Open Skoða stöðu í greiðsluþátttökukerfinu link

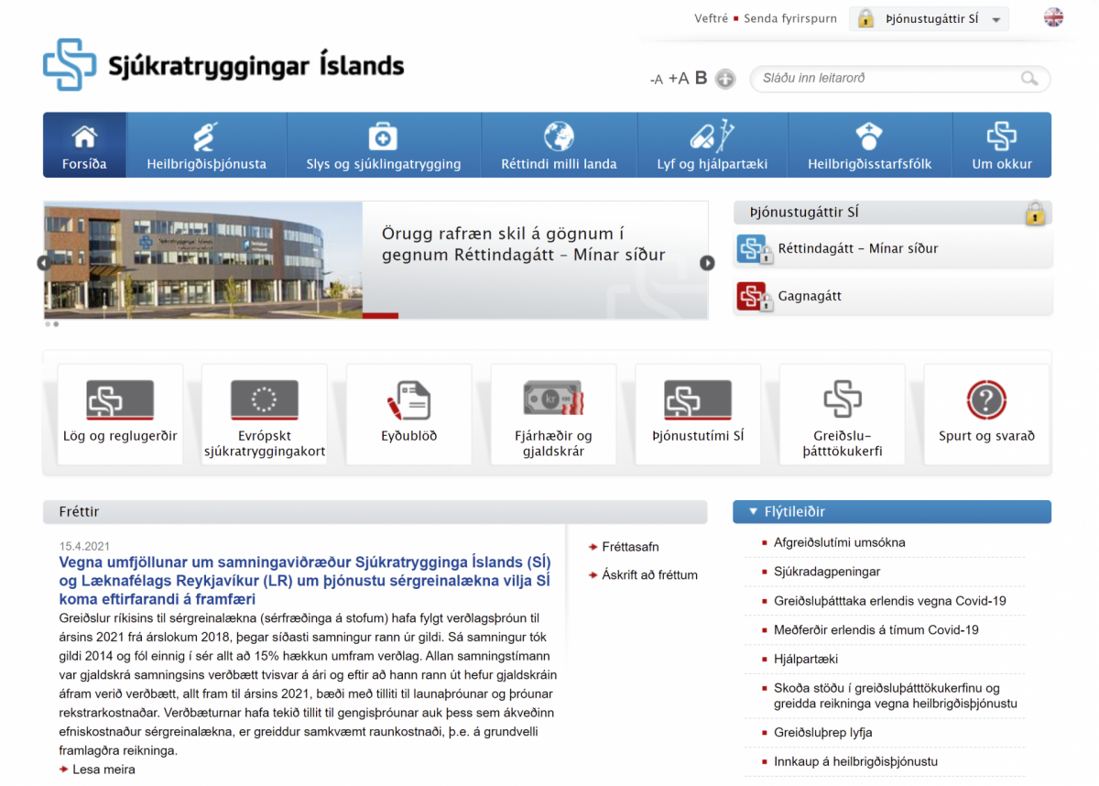[x=896, y=696]
